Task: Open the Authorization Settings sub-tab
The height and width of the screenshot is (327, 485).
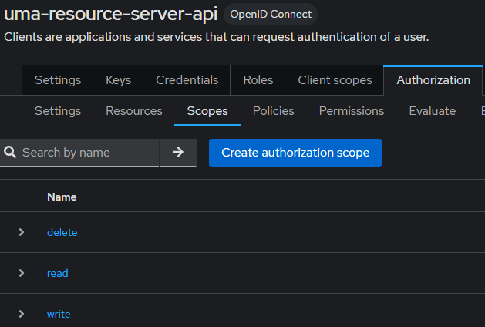Action: [x=58, y=111]
